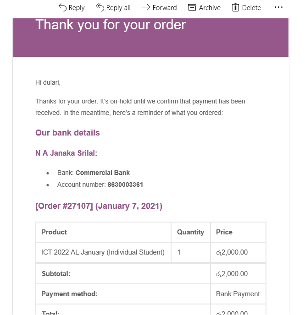Open the more actions ellipsis menu
305x315 pixels.
click(278, 7)
